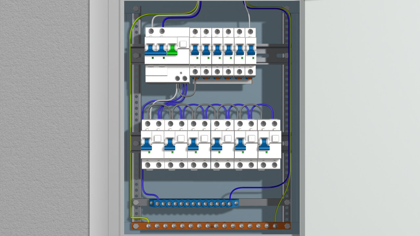This screenshot has height=236, width=420.
Task: Flip the blue lever of the fourth bottom-row RCBO
Action: [x=217, y=144]
